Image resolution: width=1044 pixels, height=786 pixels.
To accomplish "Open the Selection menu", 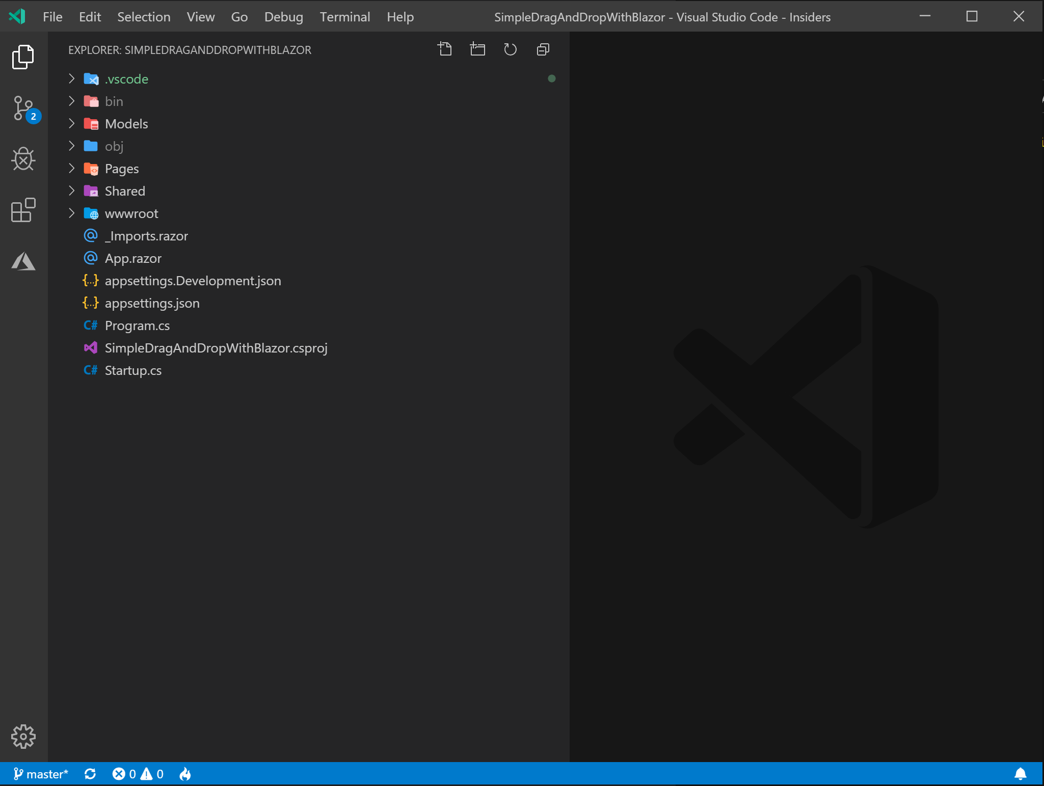I will click(x=144, y=17).
